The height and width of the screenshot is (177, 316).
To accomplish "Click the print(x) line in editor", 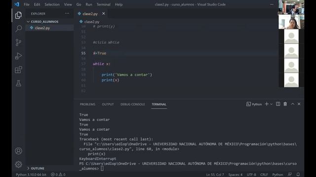I will tap(111, 80).
